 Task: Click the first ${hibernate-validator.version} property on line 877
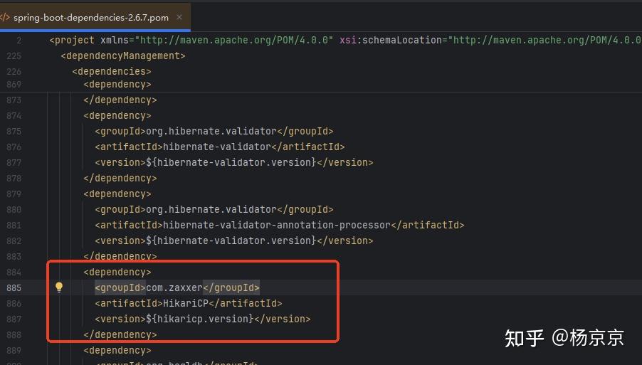click(229, 162)
